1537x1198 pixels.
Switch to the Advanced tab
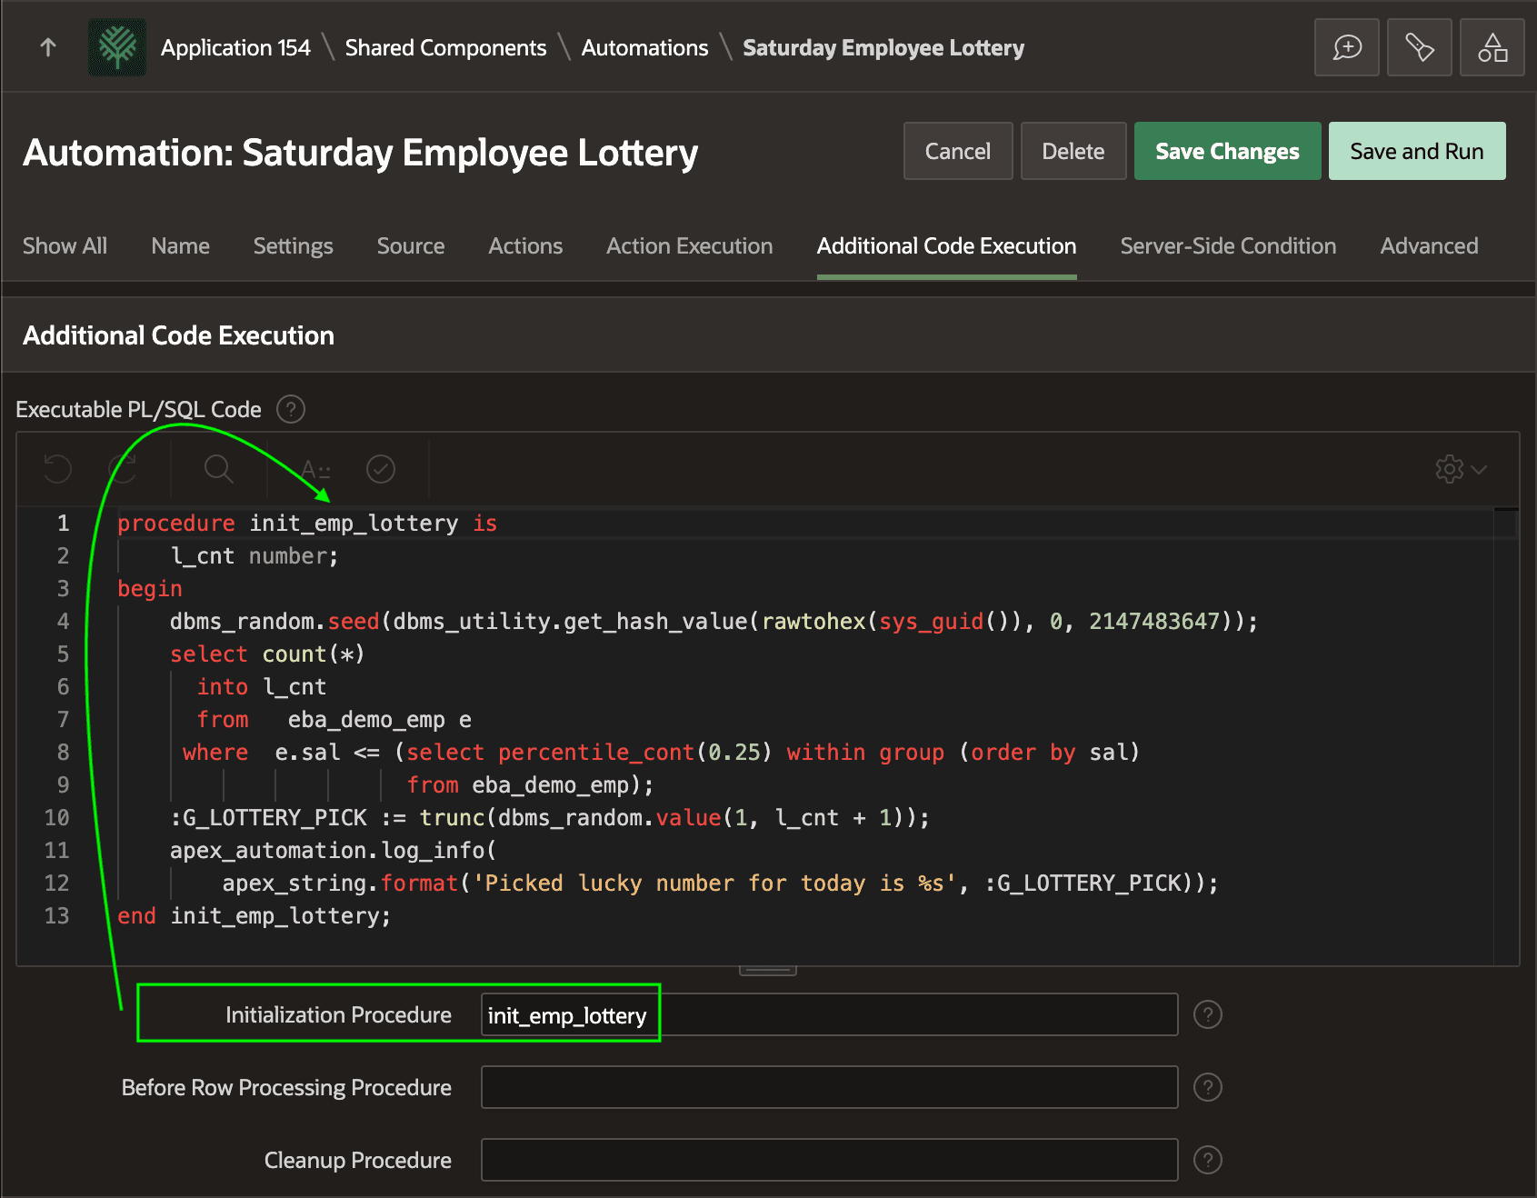[x=1429, y=246]
